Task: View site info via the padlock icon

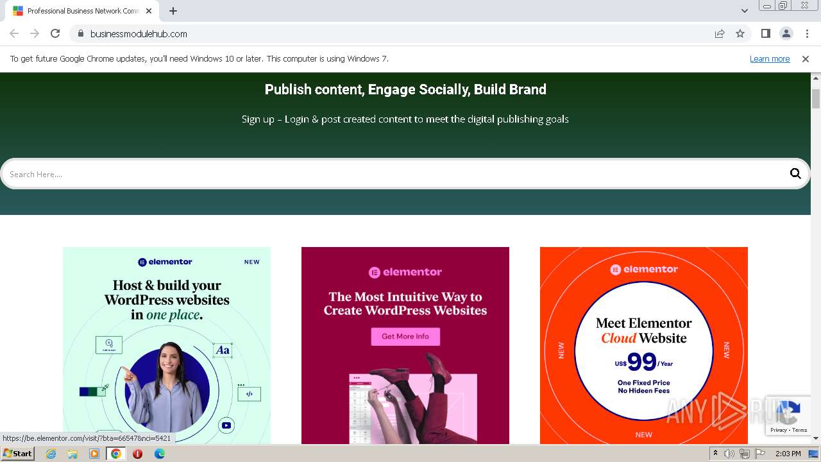Action: pos(80,33)
